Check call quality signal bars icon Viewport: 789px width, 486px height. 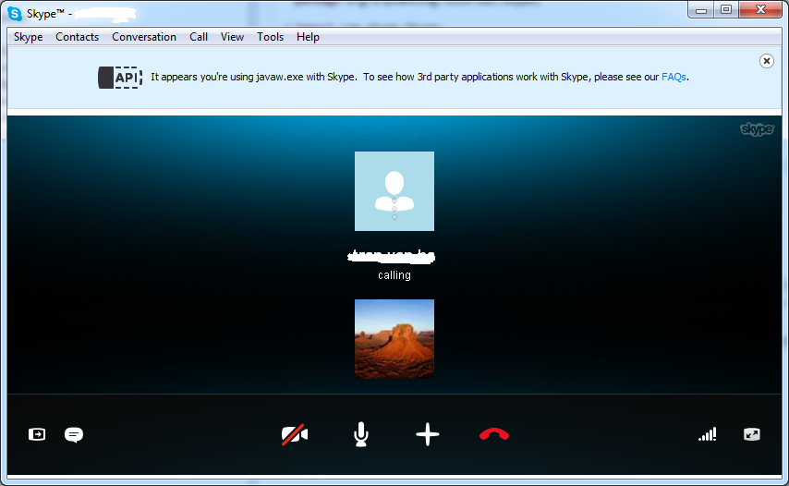(708, 434)
